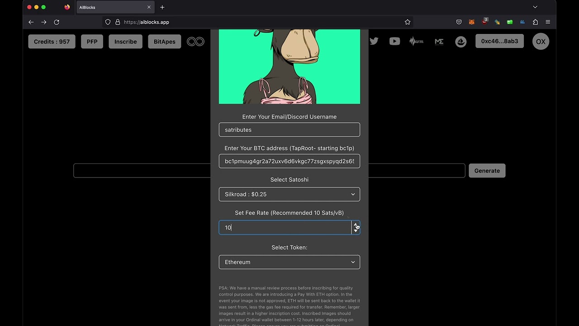The width and height of the screenshot is (579, 326).
Task: Open the Twitter link icon
Action: click(374, 41)
